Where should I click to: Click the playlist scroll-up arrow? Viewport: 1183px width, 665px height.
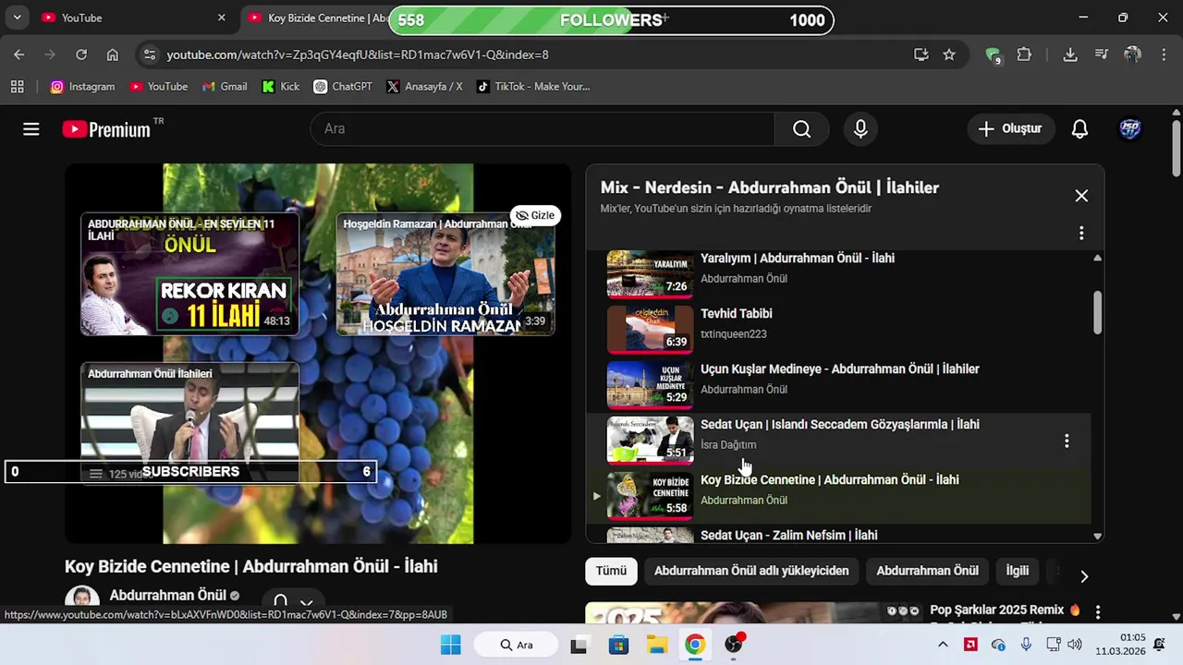click(x=1097, y=259)
